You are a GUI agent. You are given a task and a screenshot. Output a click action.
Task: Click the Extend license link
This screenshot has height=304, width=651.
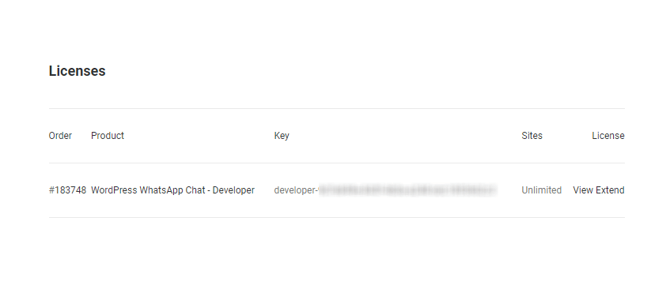(x=610, y=190)
